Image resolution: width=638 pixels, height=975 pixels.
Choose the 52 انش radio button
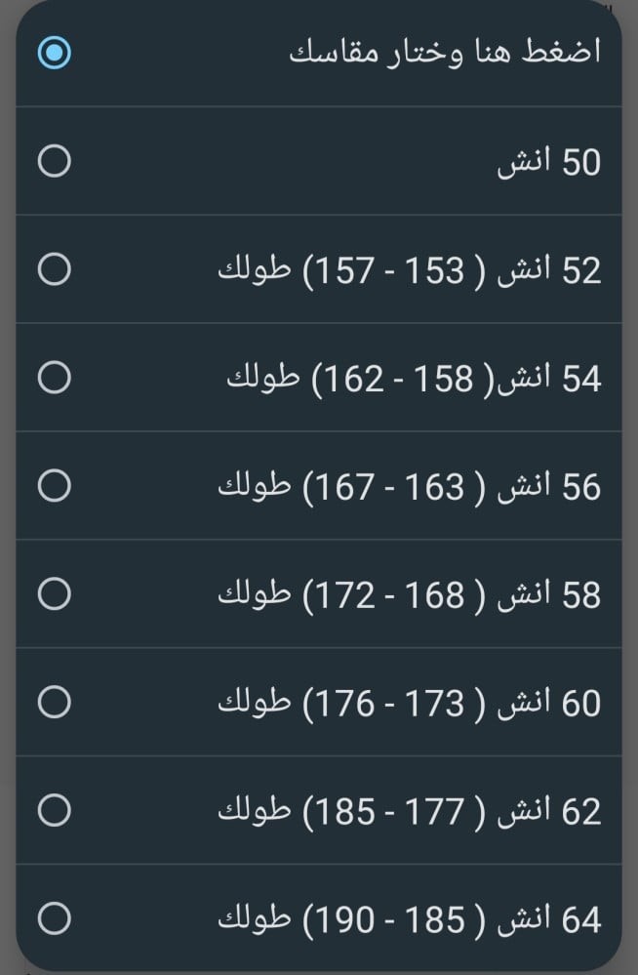(x=54, y=269)
